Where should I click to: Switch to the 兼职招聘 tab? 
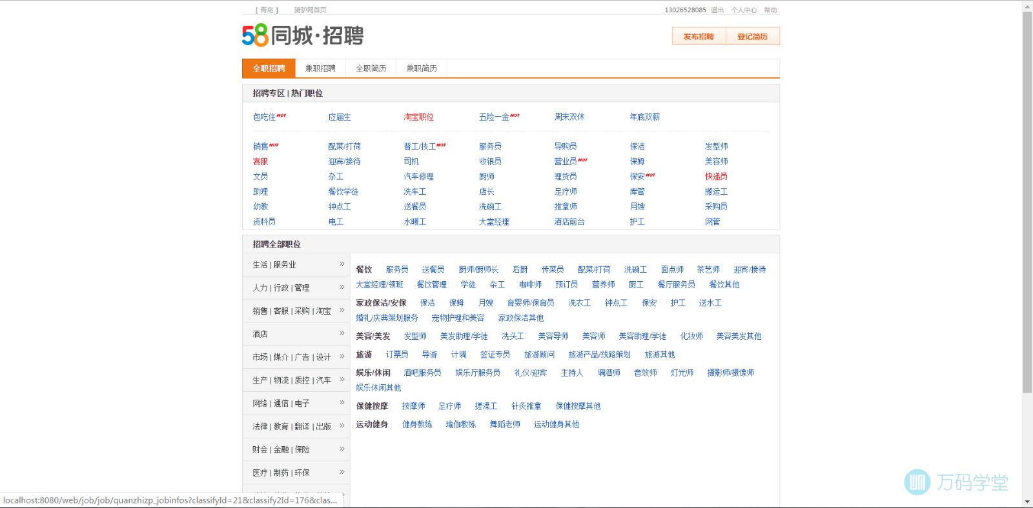[x=320, y=68]
